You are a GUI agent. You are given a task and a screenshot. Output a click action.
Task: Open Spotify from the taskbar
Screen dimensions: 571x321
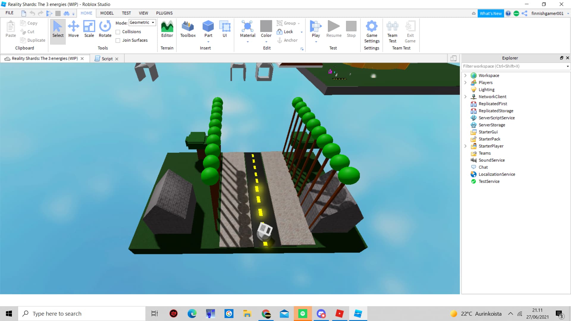302,314
